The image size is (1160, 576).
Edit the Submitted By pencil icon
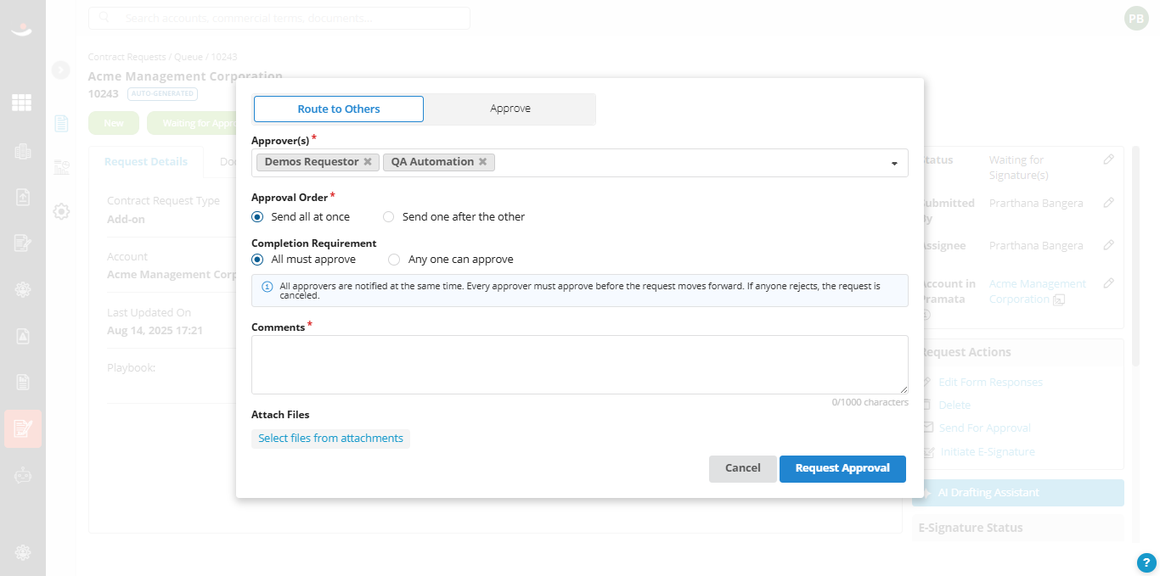click(1108, 203)
